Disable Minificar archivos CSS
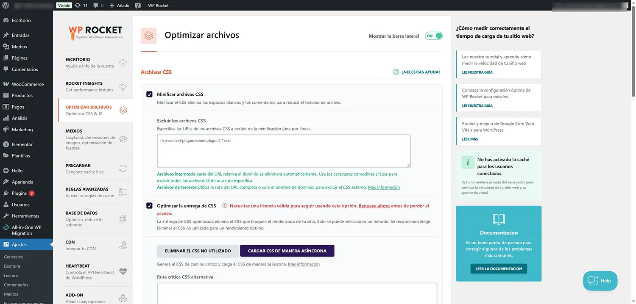 pyautogui.click(x=149, y=94)
